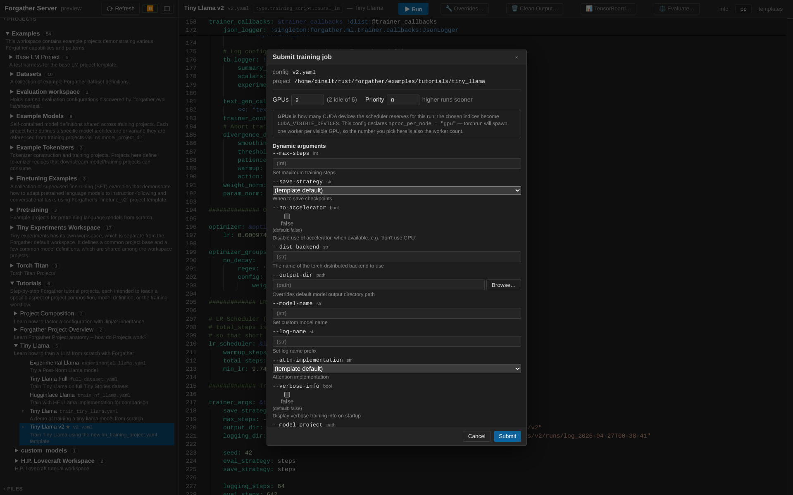The image size is (793, 495).
Task: Toggle the --verbose-info checkbox
Action: pyautogui.click(x=287, y=395)
